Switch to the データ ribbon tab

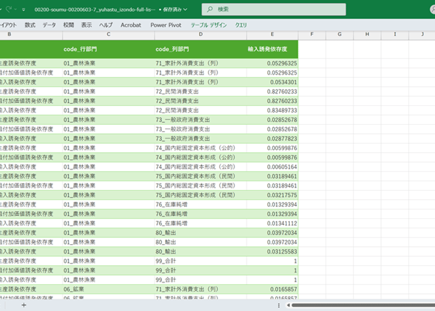(49, 25)
